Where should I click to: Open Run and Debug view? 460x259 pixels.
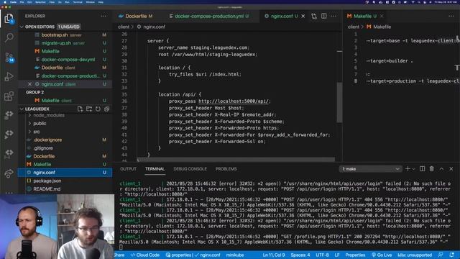(x=9, y=76)
